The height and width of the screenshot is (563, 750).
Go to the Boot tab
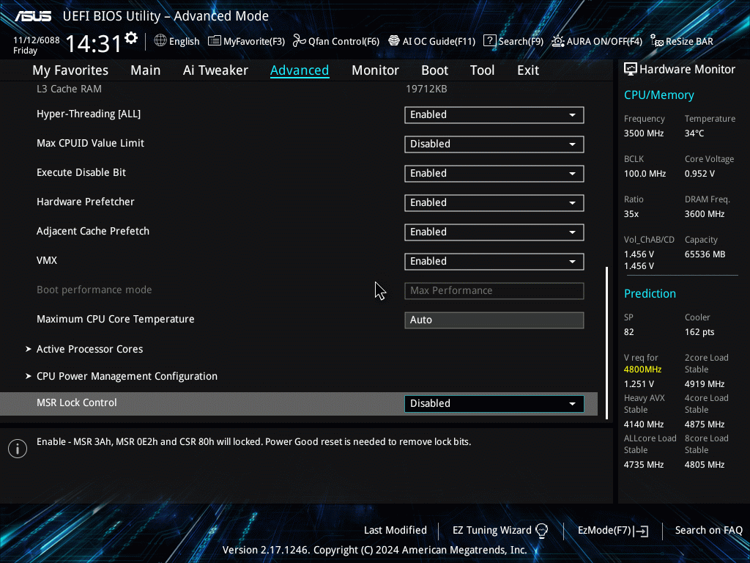[434, 70]
